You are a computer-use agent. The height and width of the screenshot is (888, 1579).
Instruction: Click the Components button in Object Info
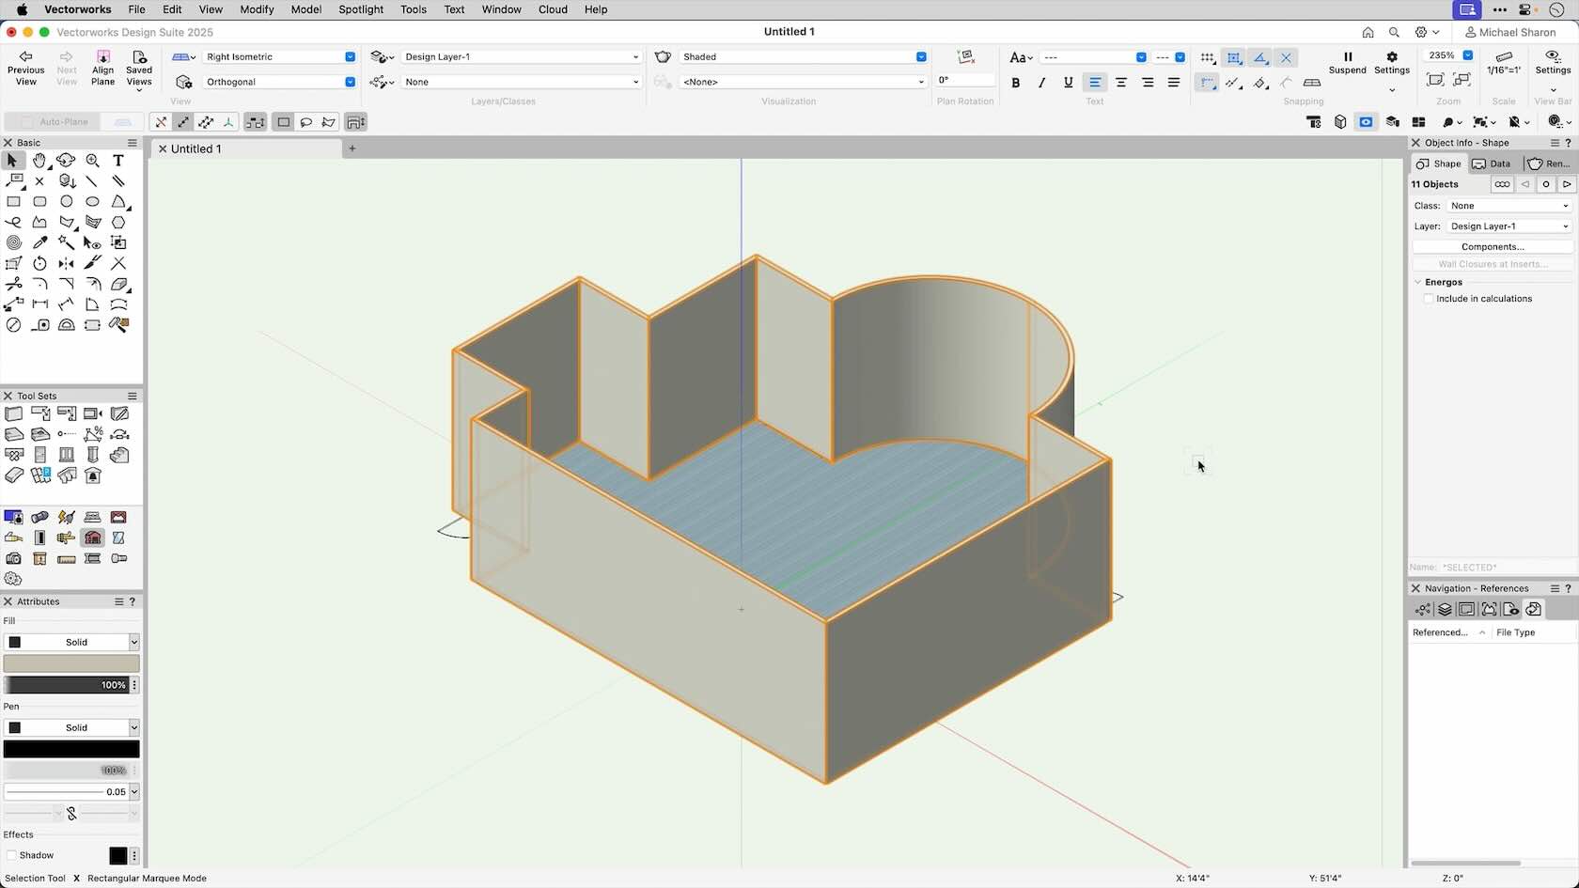pos(1491,246)
